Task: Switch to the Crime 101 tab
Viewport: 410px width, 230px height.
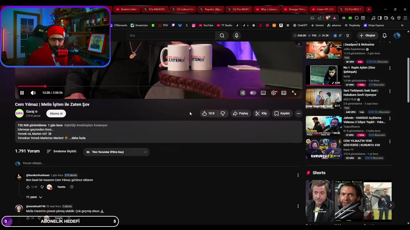Action: [322, 9]
